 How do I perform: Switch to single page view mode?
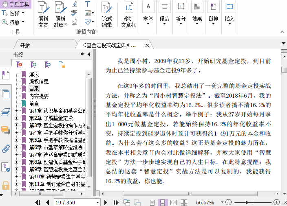click(152, 202)
